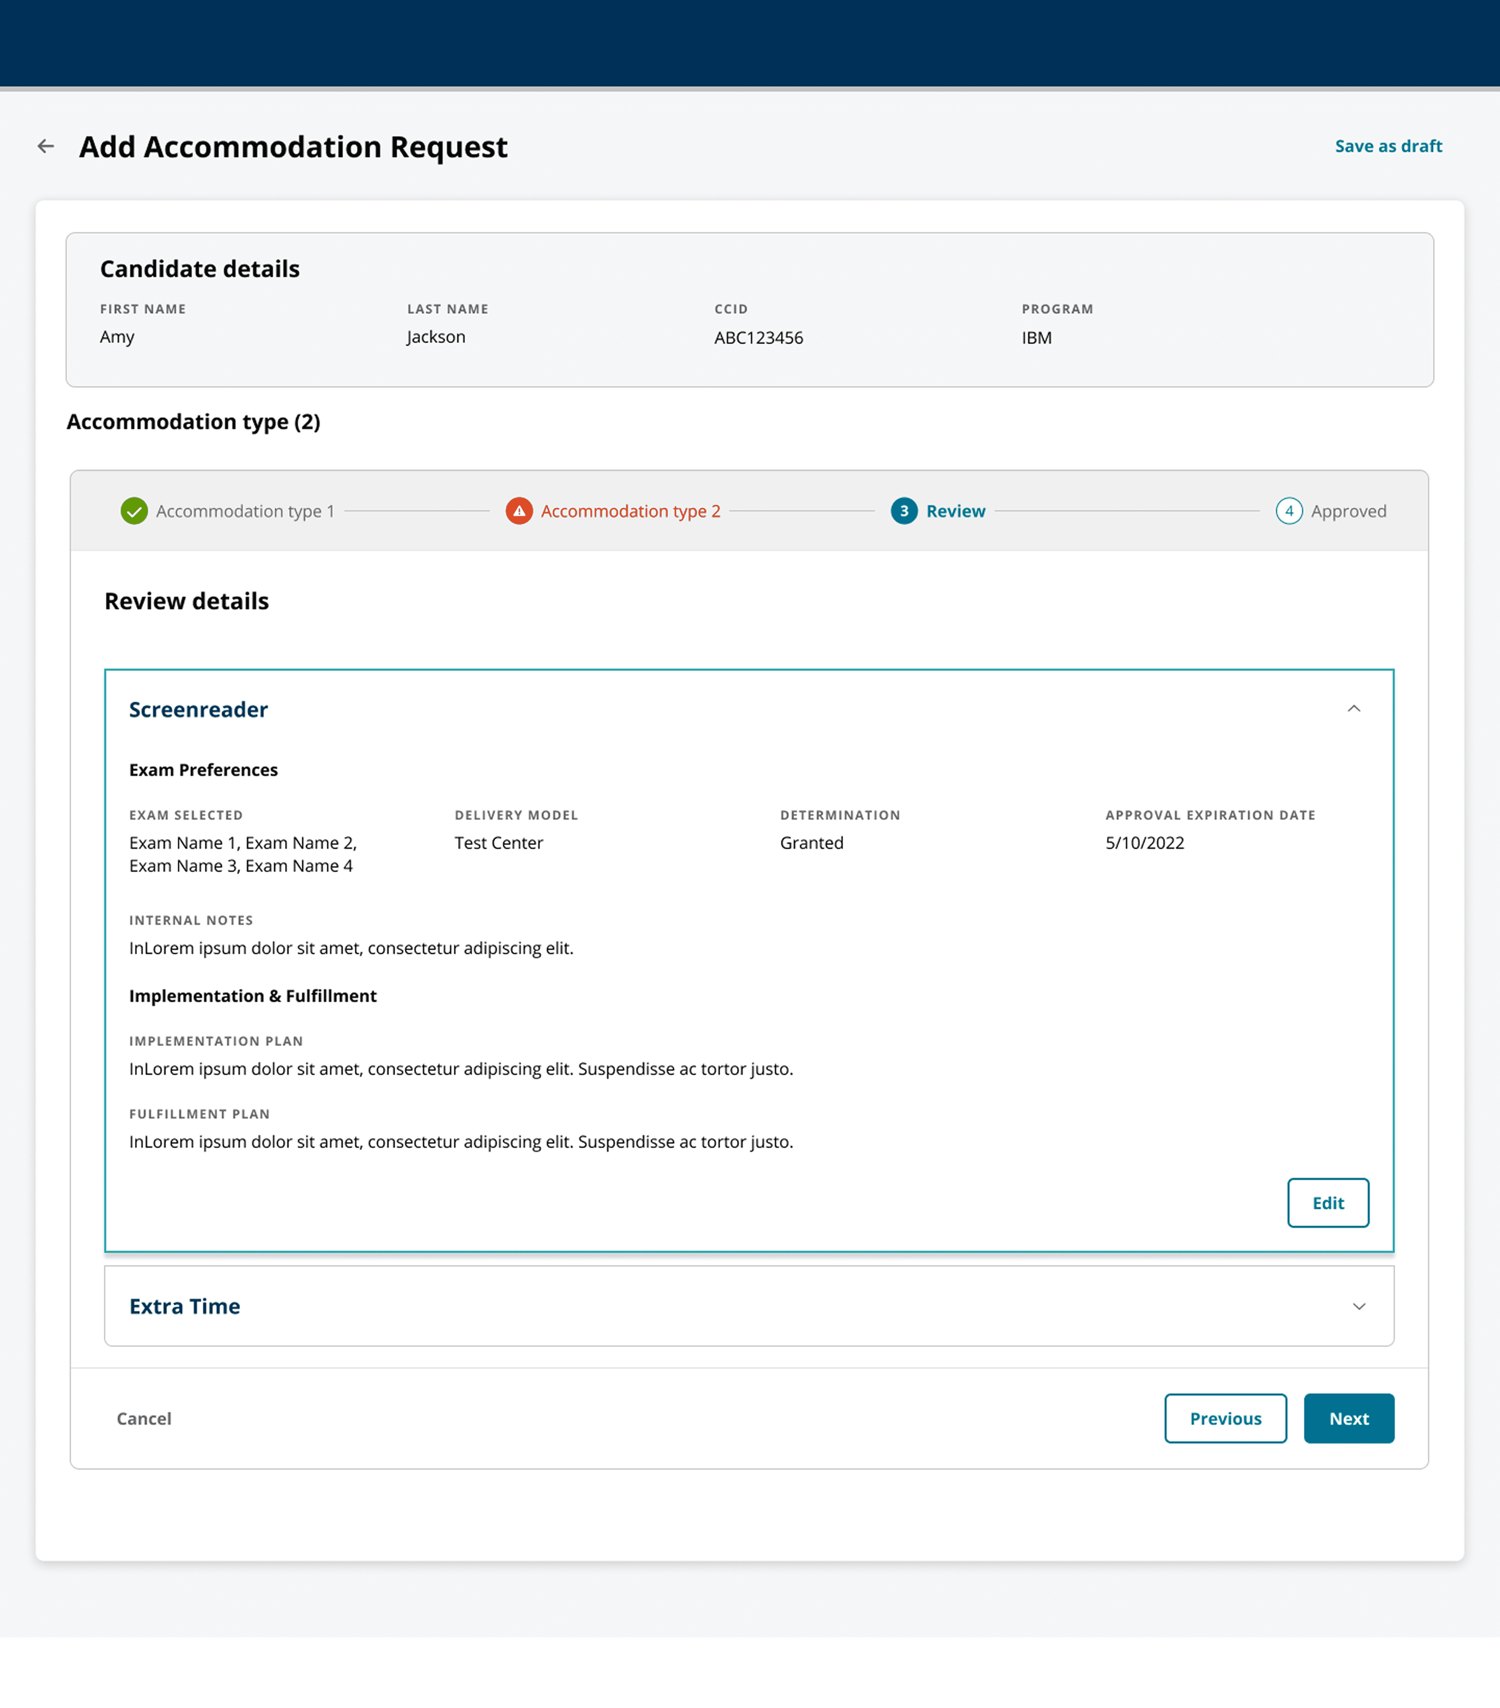Cancel the accommodation request

pos(144,1418)
